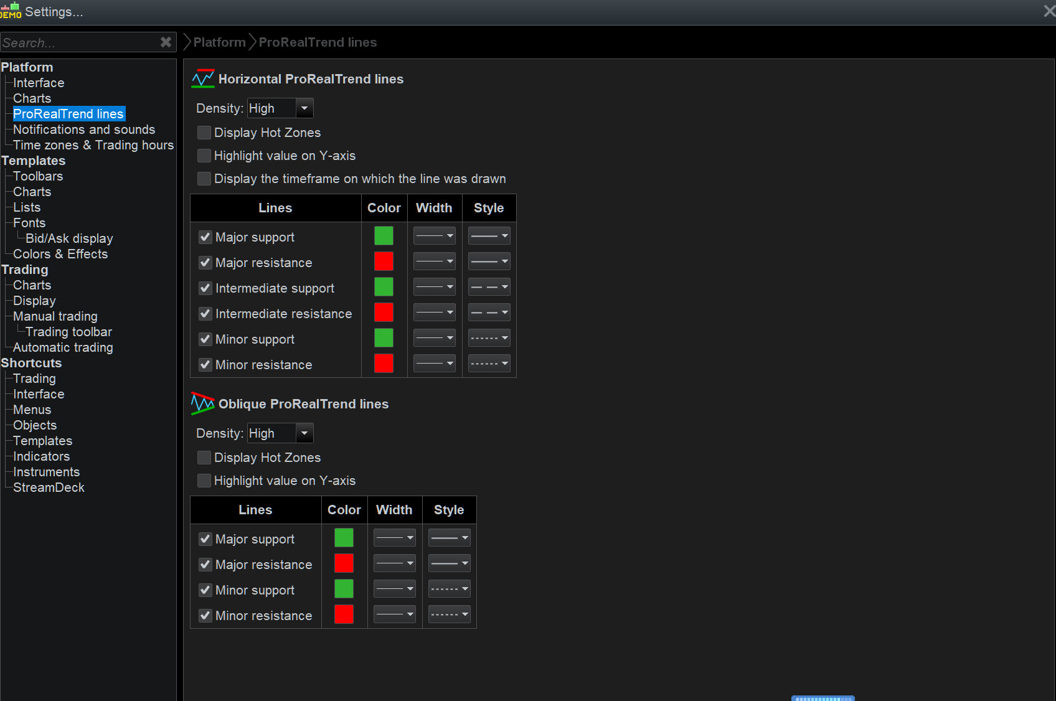Image resolution: width=1056 pixels, height=701 pixels.
Task: Change Intermediate support color swatch
Action: [384, 287]
